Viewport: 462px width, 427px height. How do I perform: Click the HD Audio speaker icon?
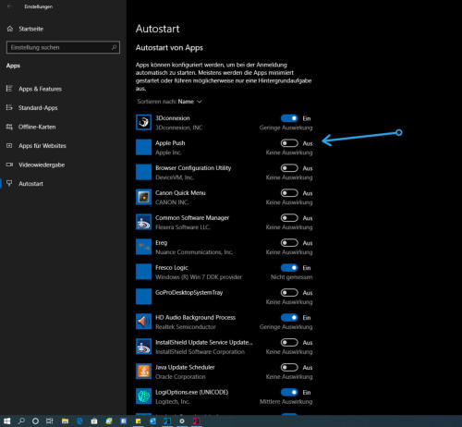(143, 322)
